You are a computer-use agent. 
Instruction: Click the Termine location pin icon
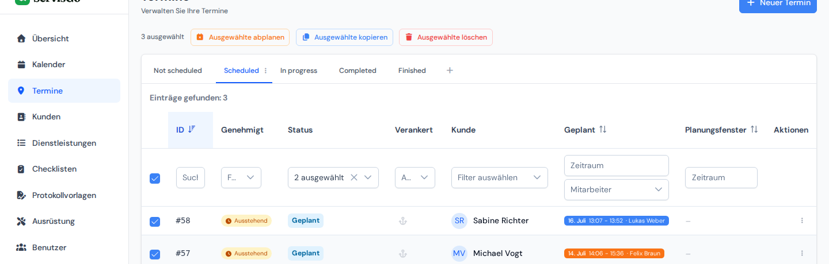(x=21, y=91)
